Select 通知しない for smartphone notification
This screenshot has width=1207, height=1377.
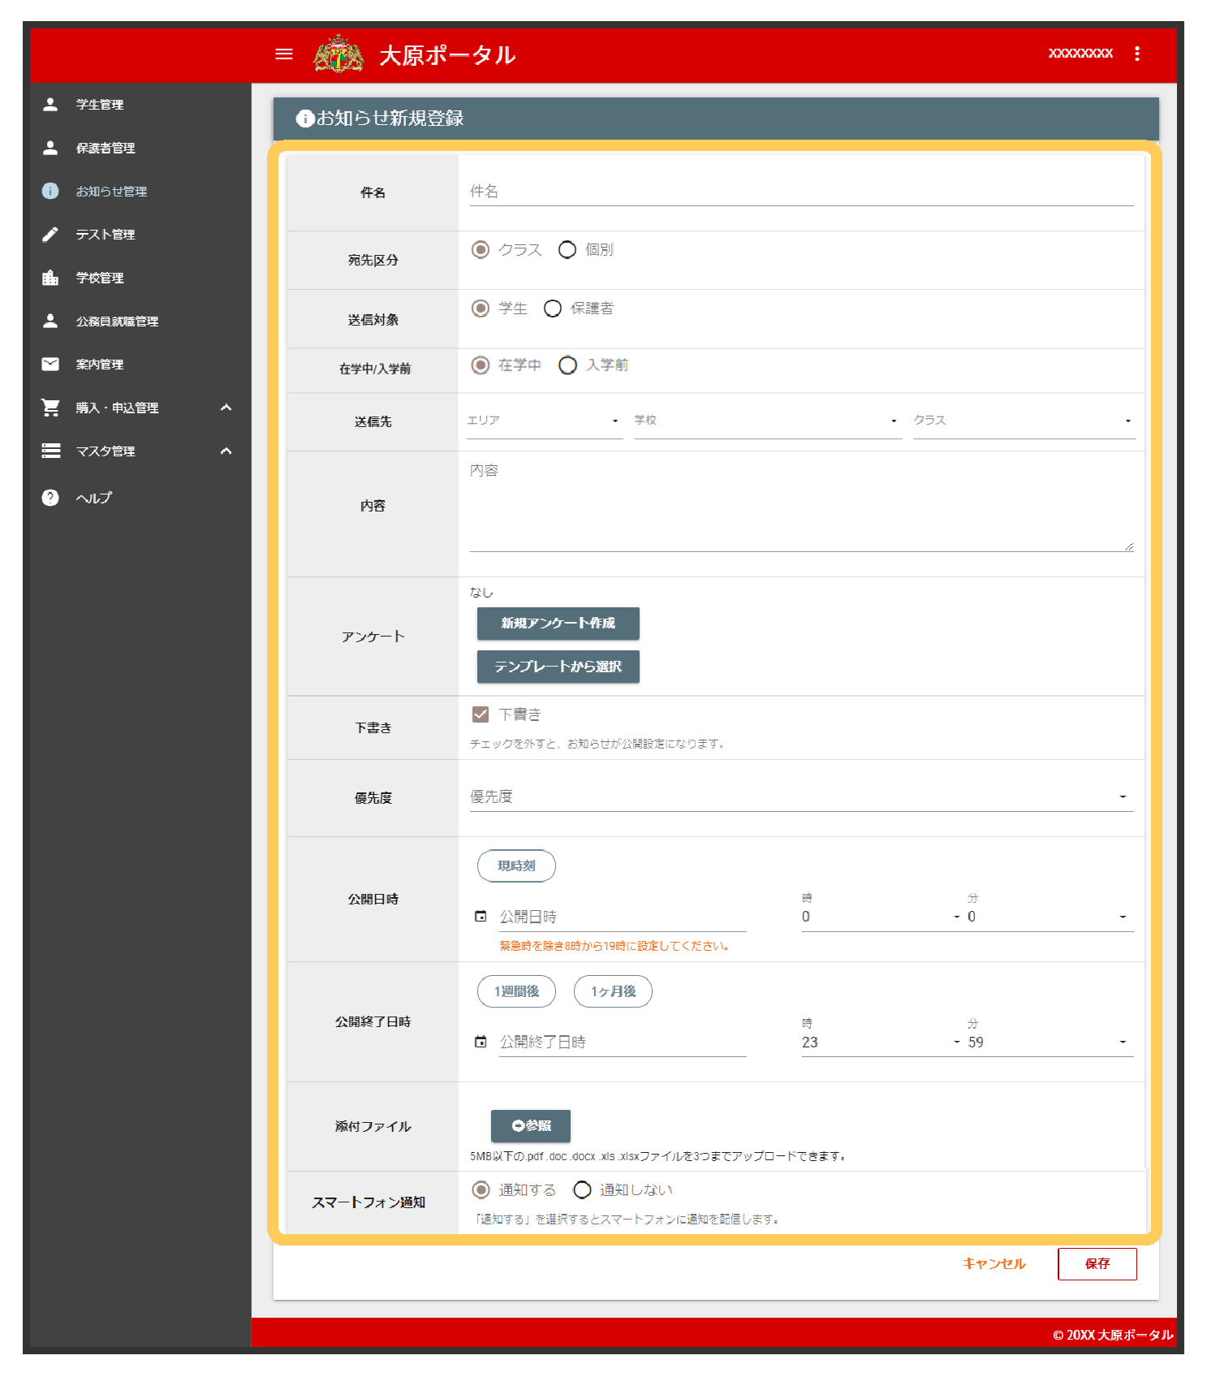point(582,1189)
